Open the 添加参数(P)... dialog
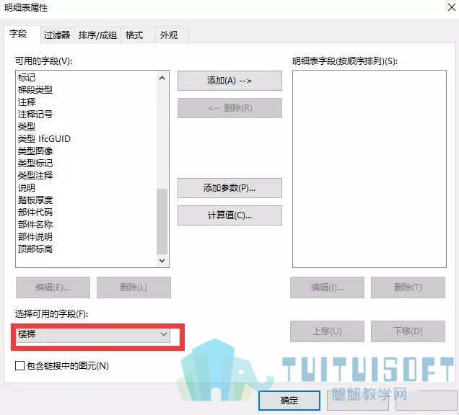The width and height of the screenshot is (459, 415). 229,188
